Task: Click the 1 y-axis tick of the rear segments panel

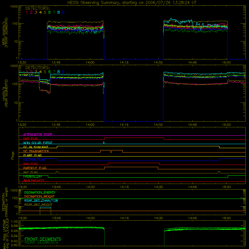Action: click(x=17, y=120)
